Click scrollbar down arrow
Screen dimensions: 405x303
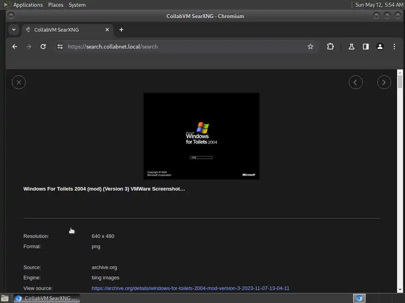point(400,290)
